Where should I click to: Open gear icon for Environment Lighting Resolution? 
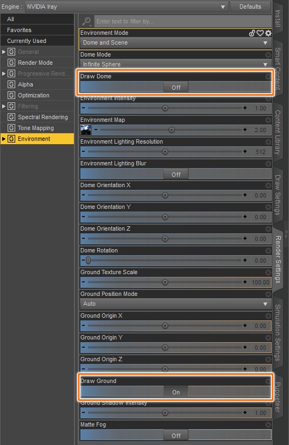(x=268, y=141)
